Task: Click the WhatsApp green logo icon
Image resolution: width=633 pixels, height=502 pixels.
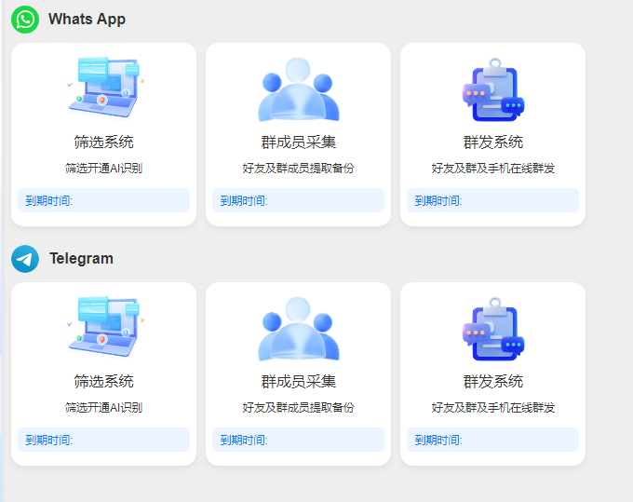Action: tap(25, 20)
